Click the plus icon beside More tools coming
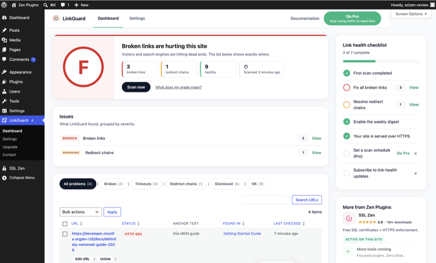Image resolution: width=436 pixels, height=263 pixels. coord(348,251)
